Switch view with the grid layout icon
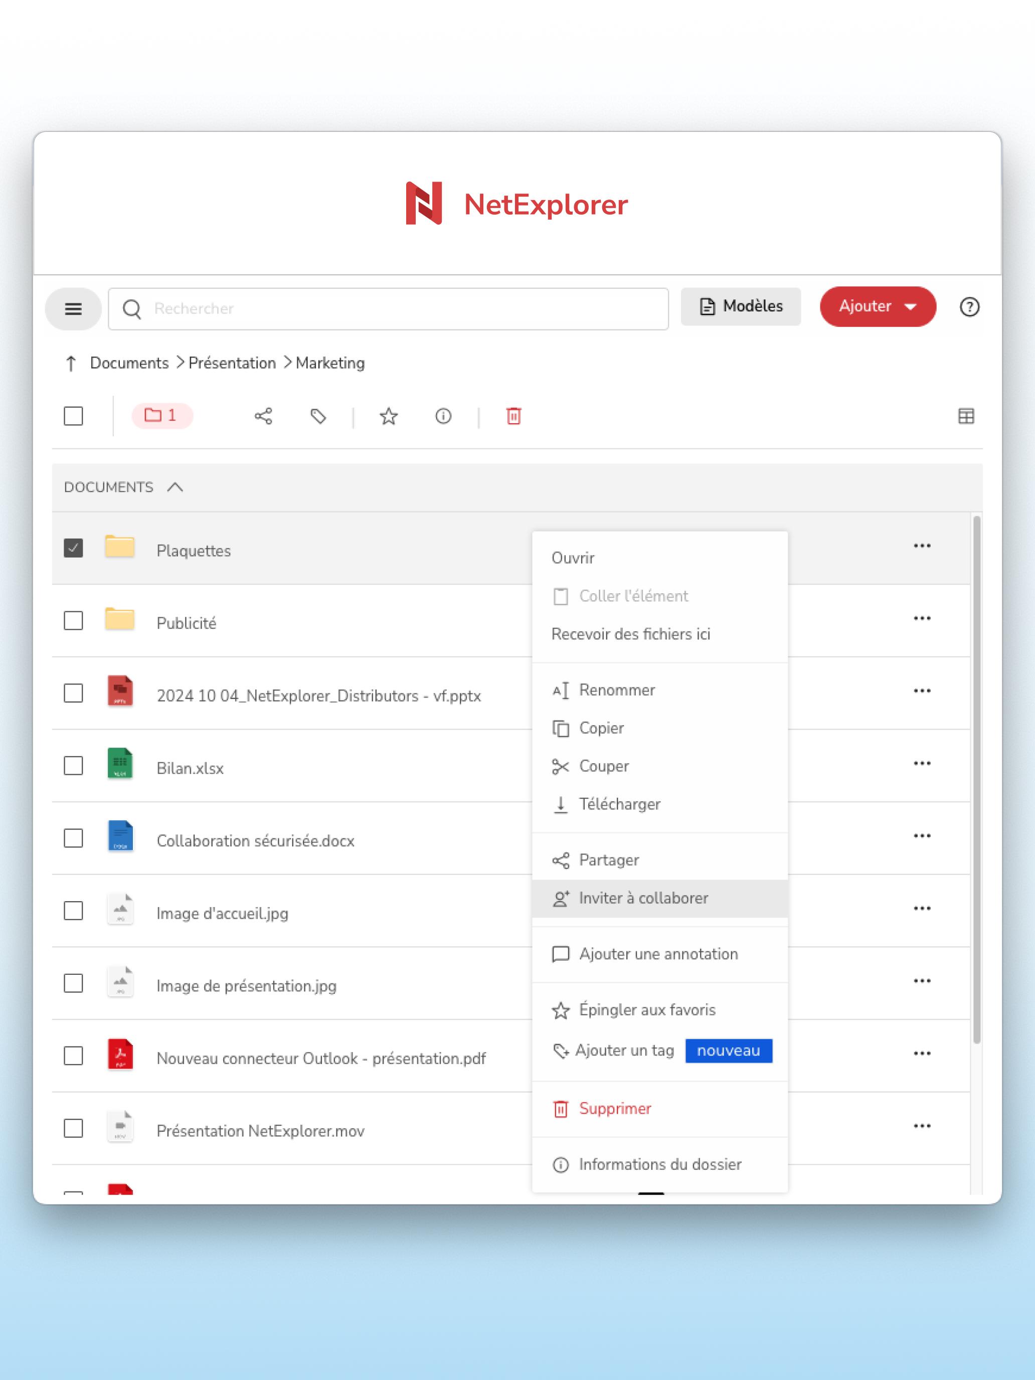 coord(966,416)
